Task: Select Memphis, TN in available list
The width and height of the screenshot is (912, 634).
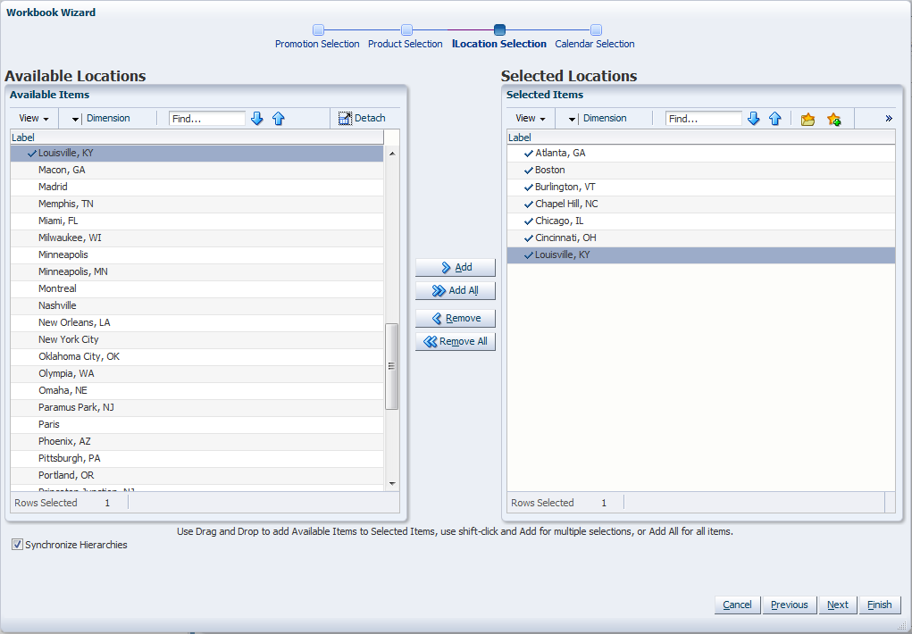Action: click(x=197, y=204)
